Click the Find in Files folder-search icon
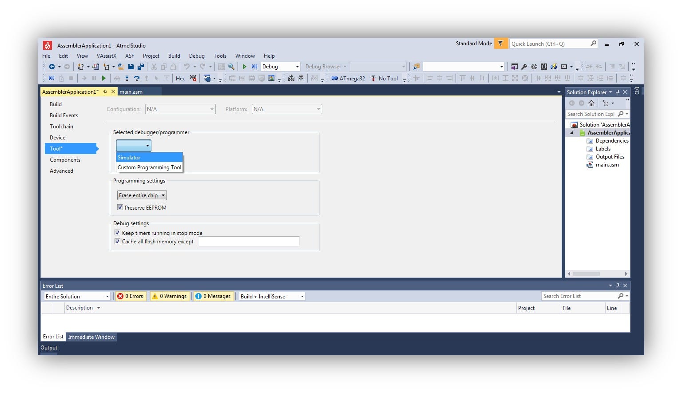The image size is (682, 393). (416, 67)
